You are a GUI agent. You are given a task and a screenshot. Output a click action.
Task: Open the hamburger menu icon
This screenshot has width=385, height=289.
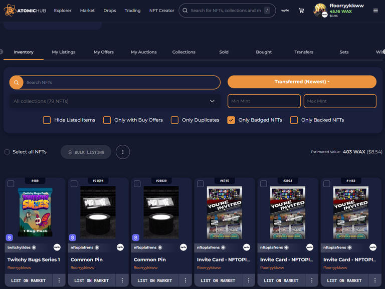point(375,11)
